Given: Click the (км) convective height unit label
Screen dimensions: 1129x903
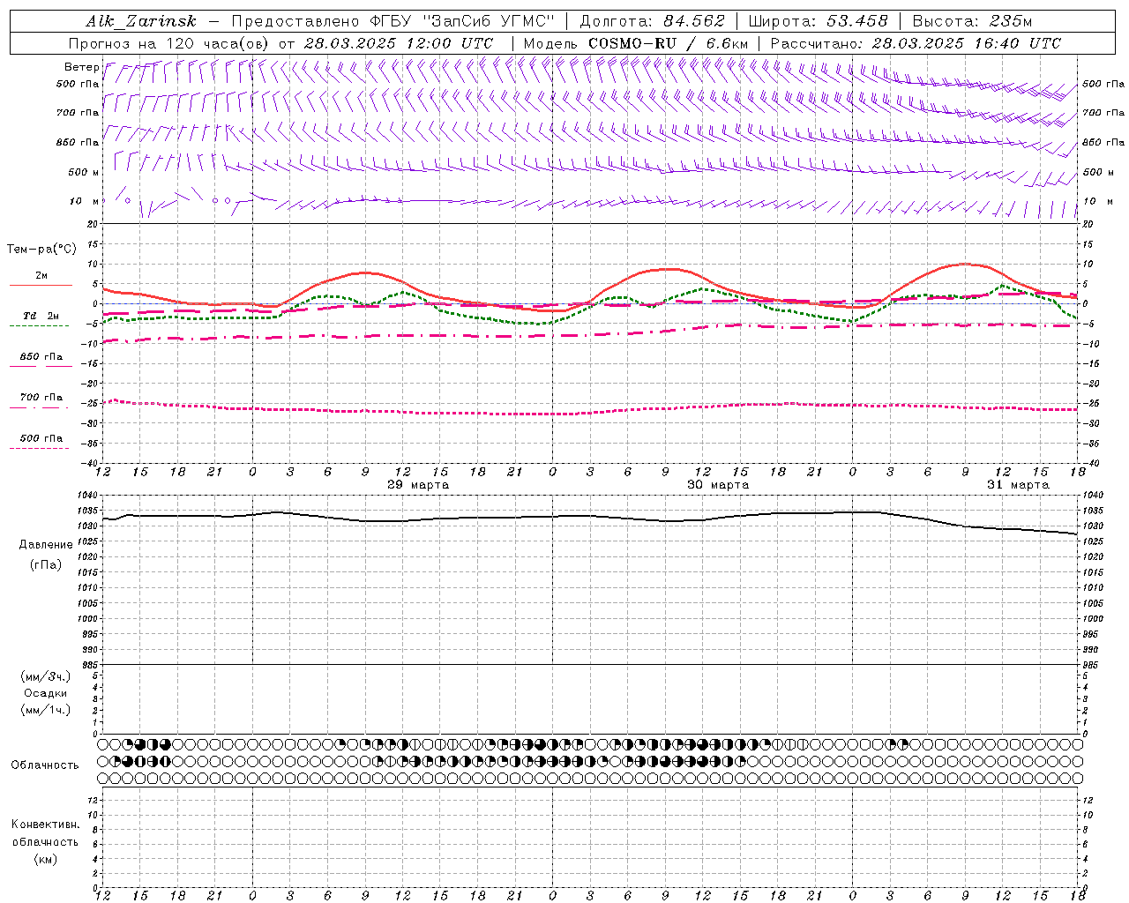Looking at the screenshot, I should (x=46, y=859).
